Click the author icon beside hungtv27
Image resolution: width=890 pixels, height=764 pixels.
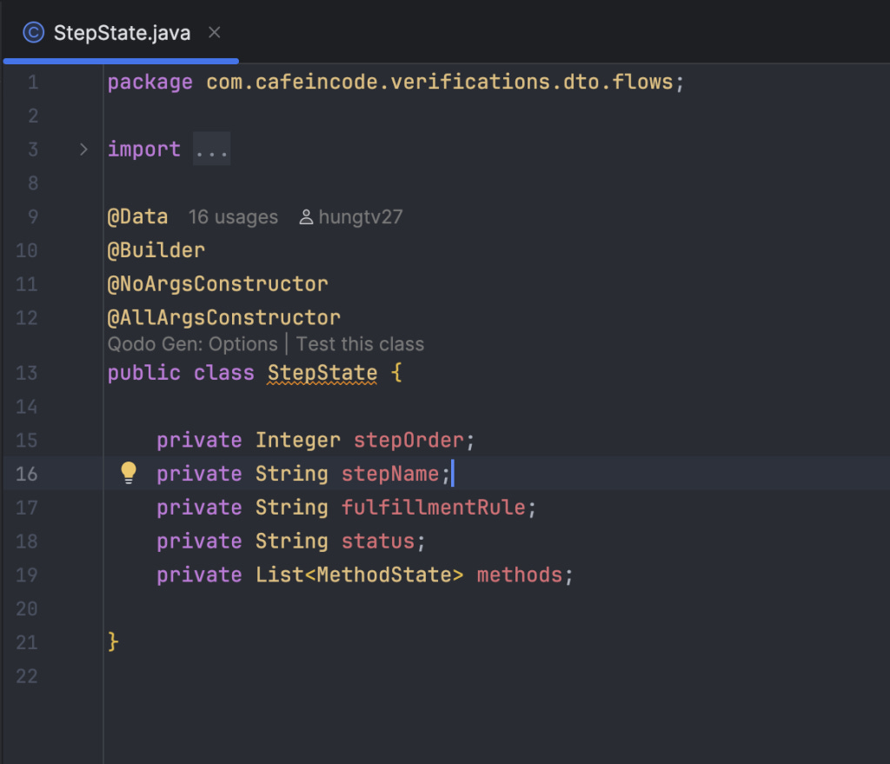pyautogui.click(x=306, y=216)
